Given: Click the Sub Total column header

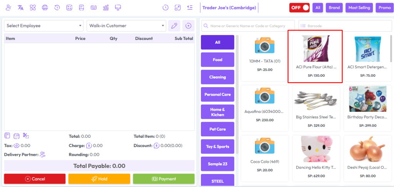Looking at the screenshot, I should pos(184,39).
